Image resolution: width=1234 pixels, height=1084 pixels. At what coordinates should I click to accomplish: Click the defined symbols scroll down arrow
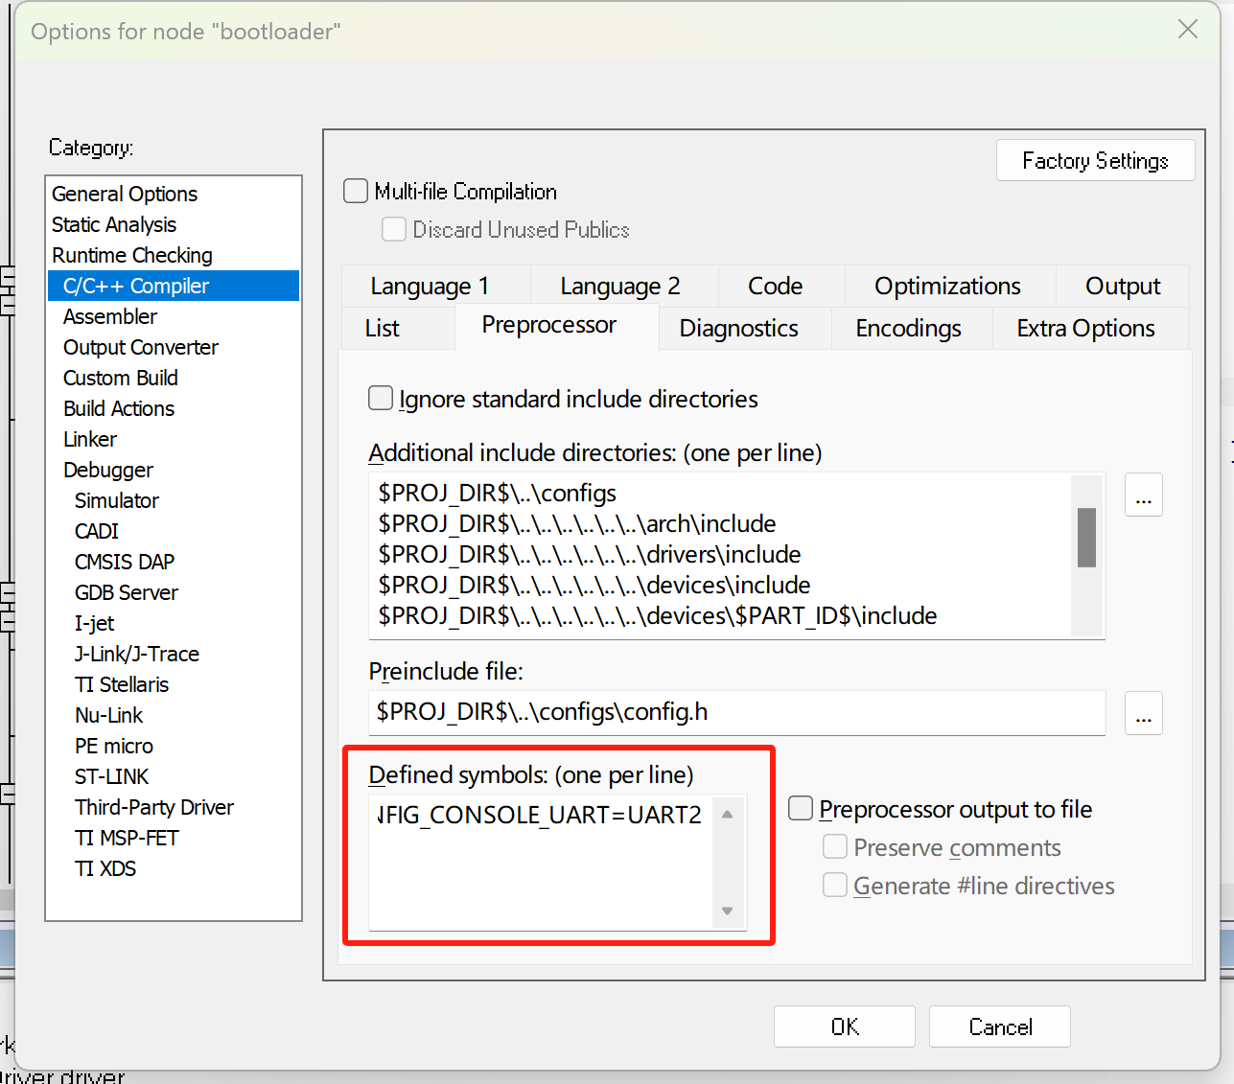tap(727, 911)
